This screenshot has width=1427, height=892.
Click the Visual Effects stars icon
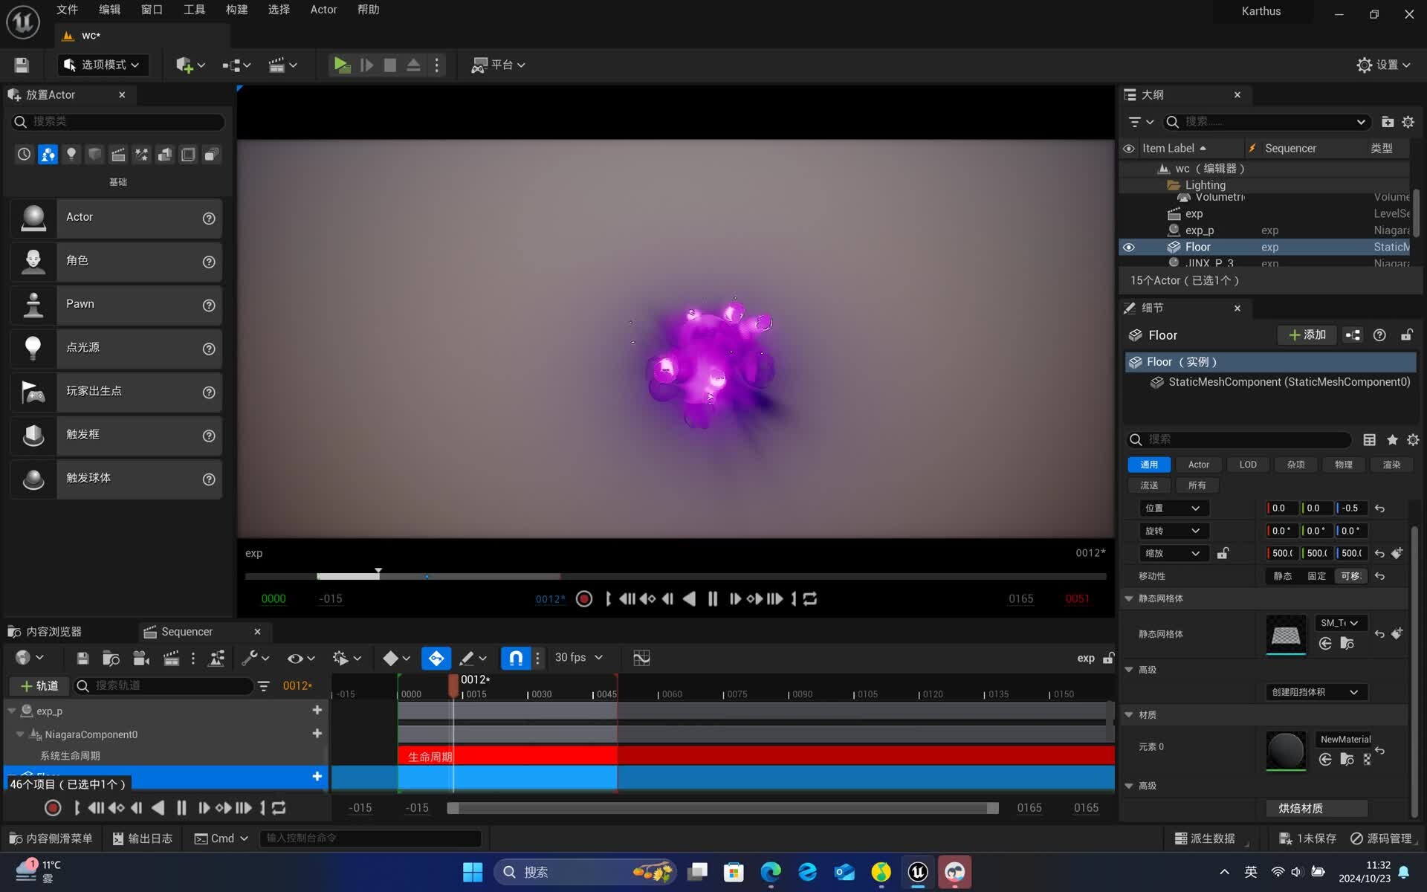click(x=141, y=154)
